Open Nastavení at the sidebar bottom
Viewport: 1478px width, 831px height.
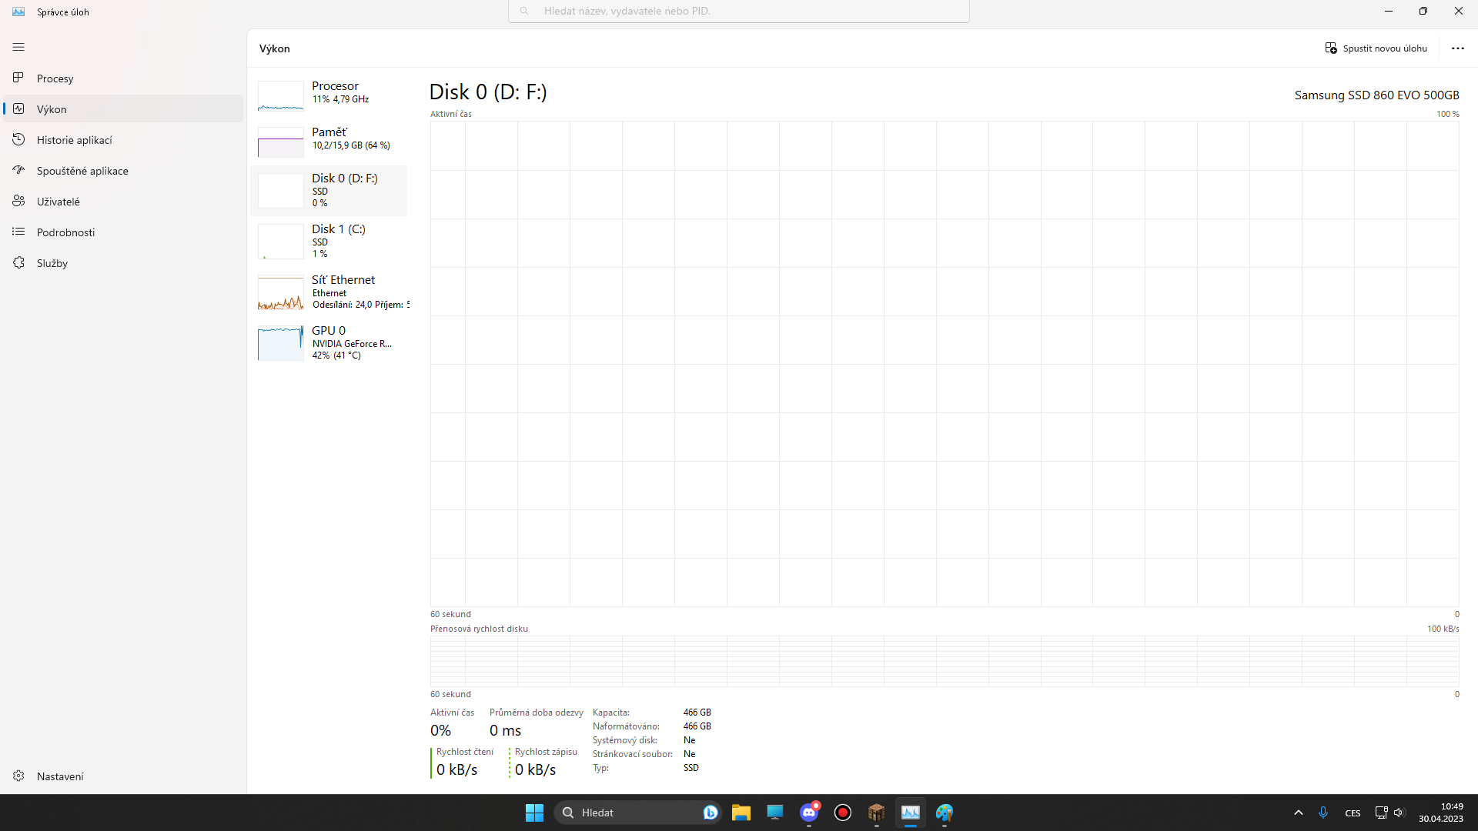point(59,776)
